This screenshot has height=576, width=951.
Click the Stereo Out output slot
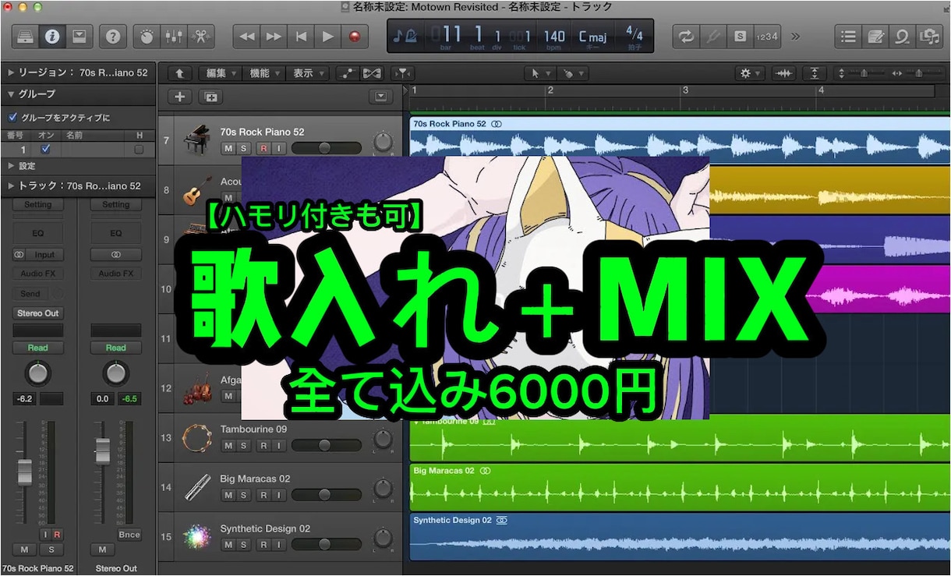(38, 313)
